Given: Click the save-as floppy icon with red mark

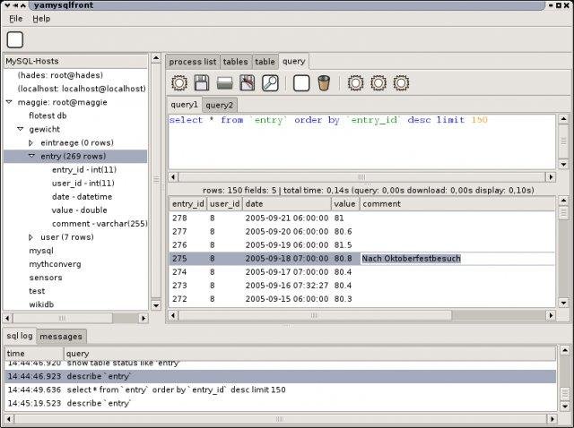Looking at the screenshot, I should (248, 83).
